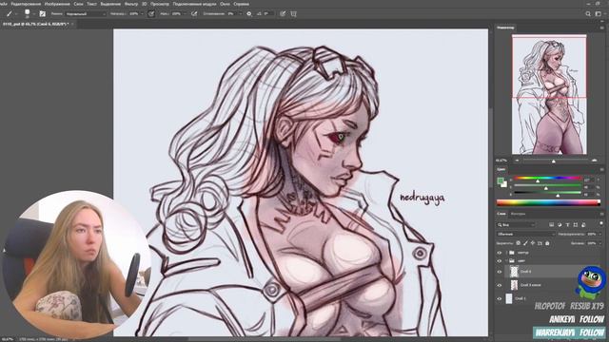Screen dimensions: 609x342
Task: Filter layers by pixel layers icon
Action: click(551, 224)
